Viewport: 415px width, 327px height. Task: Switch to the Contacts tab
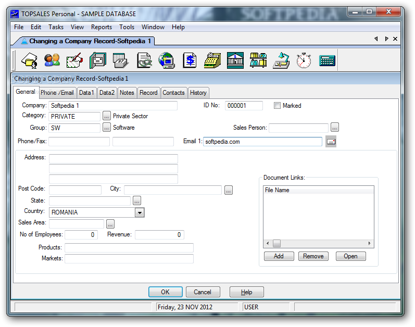click(x=173, y=93)
